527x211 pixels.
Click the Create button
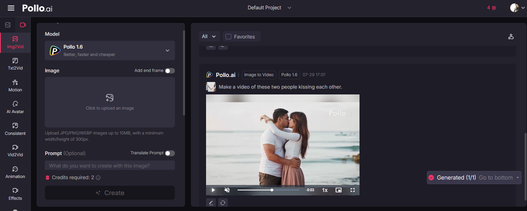(x=110, y=193)
